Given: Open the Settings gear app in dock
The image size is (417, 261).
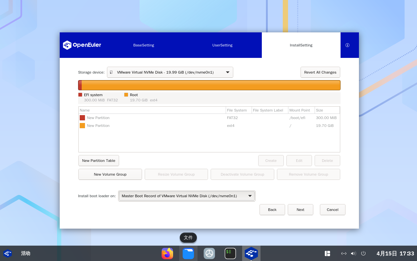Looking at the screenshot, I should [x=209, y=253].
